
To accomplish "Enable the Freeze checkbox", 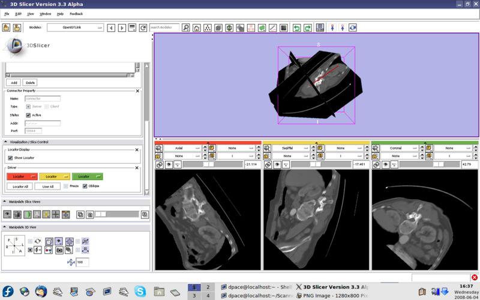I will pyautogui.click(x=66, y=186).
